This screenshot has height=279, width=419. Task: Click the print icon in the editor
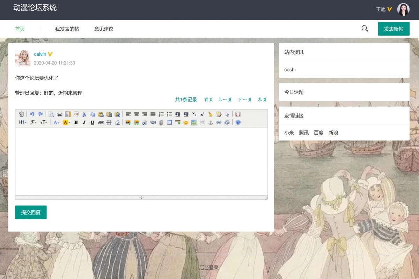point(59,114)
